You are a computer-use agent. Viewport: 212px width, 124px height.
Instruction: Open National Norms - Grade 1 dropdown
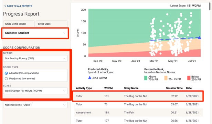click(35, 105)
